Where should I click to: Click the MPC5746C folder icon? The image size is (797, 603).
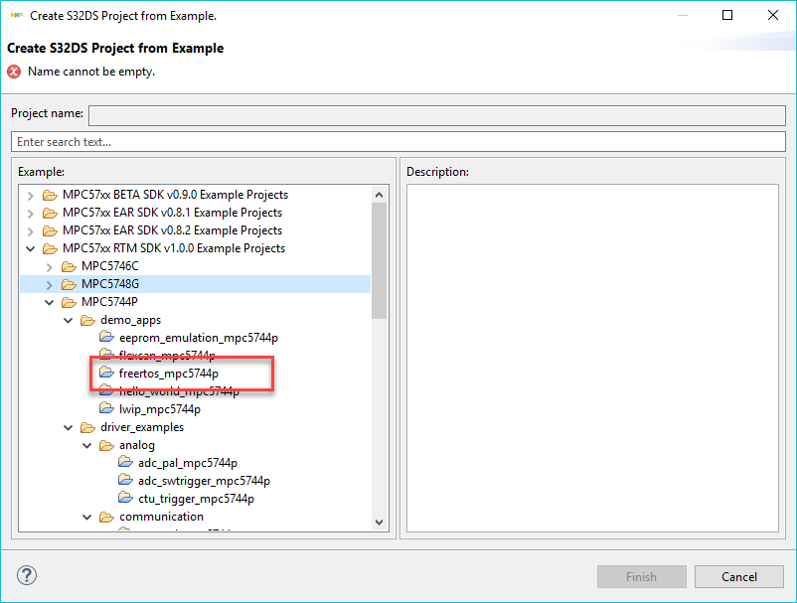(x=69, y=266)
